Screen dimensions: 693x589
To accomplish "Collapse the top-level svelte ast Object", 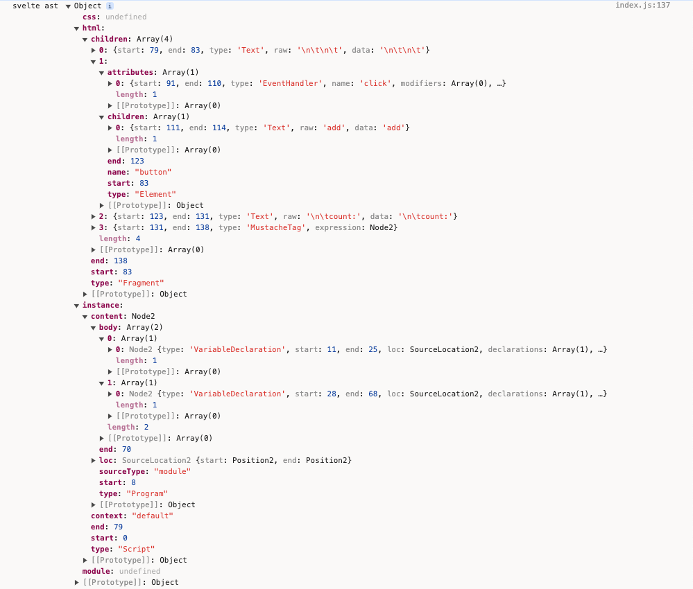I will [x=68, y=6].
